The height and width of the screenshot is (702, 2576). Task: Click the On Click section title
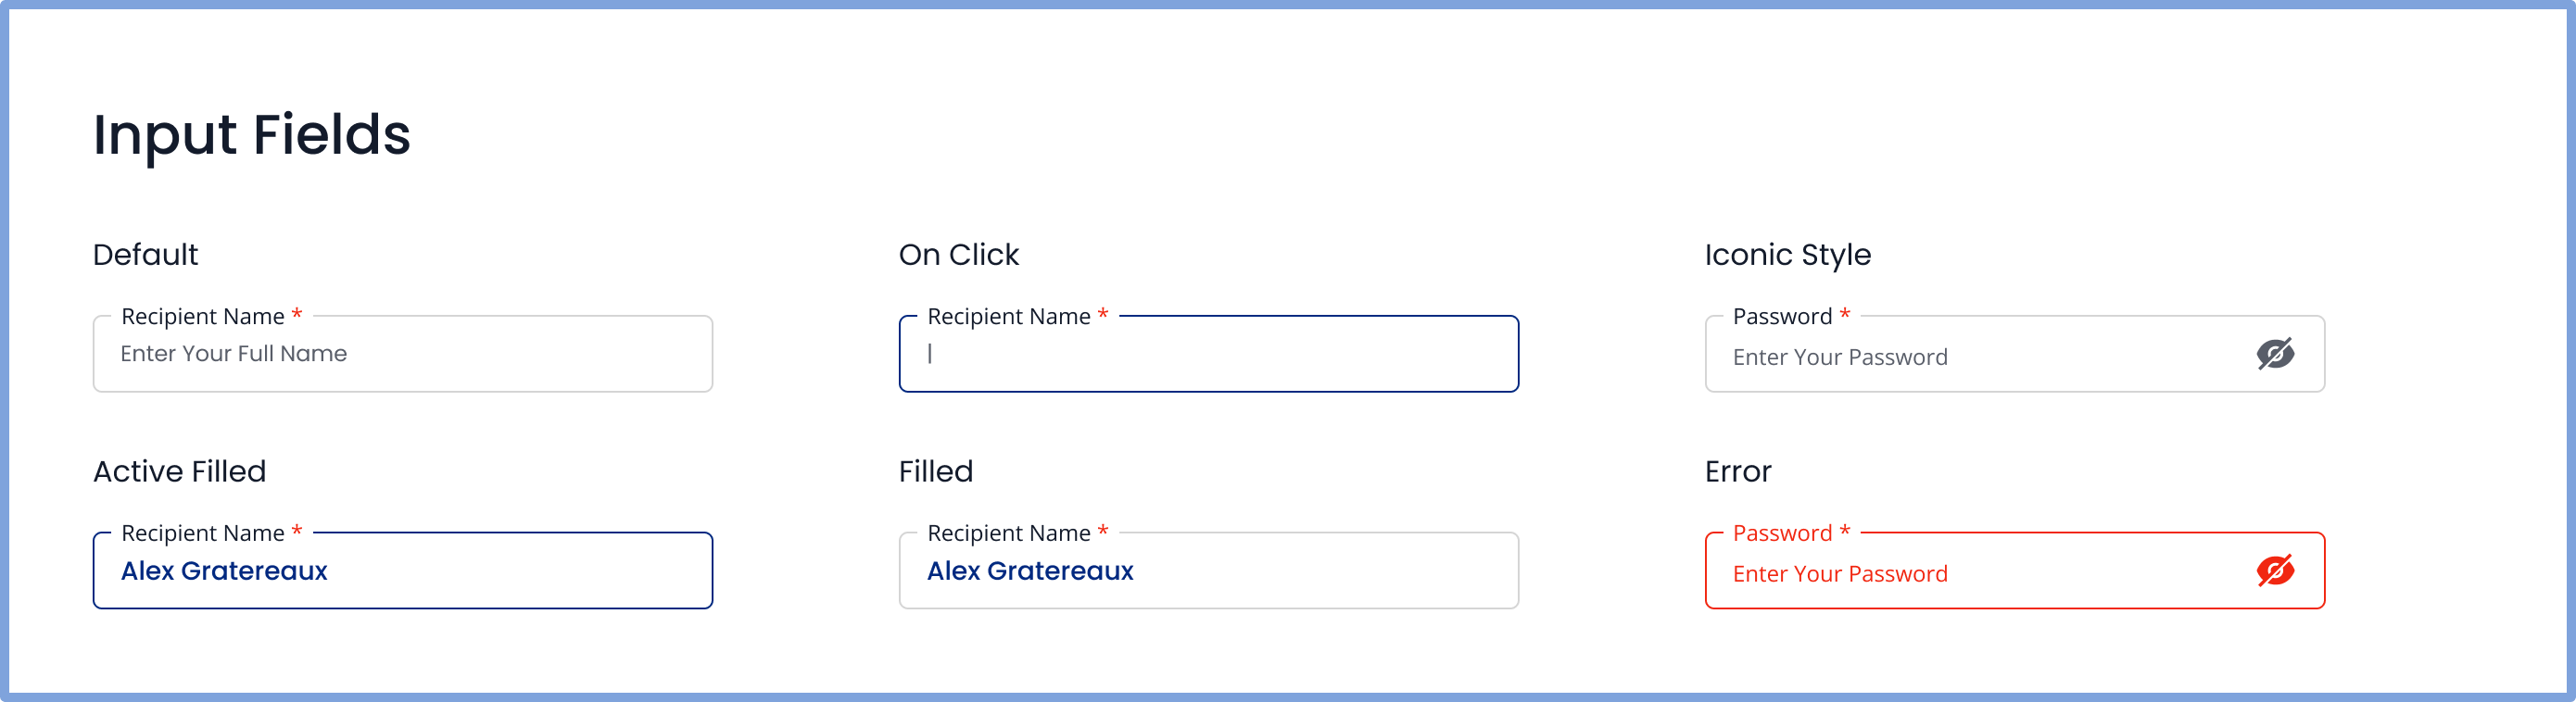coord(958,255)
